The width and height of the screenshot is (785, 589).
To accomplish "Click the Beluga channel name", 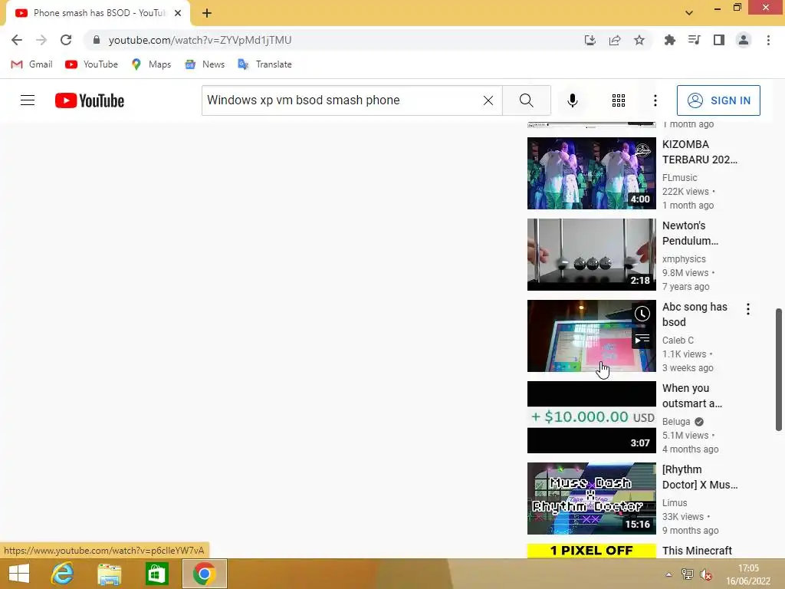I will click(676, 422).
